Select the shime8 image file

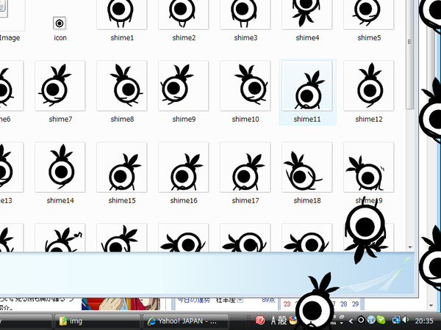pos(122,86)
